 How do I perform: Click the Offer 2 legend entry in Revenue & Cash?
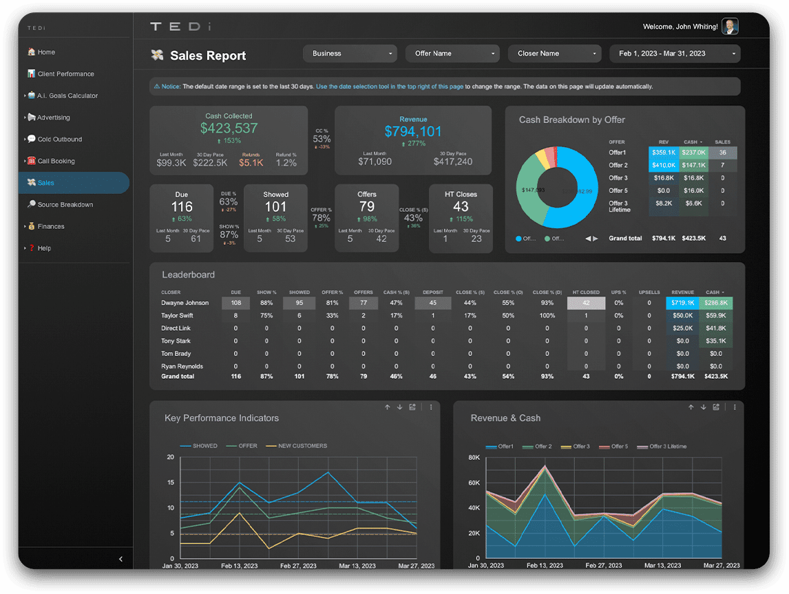537,446
